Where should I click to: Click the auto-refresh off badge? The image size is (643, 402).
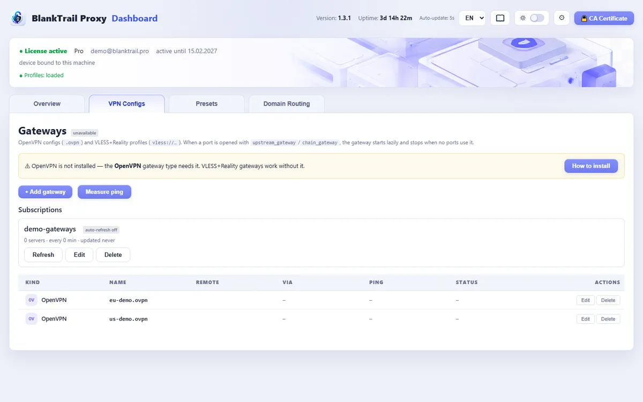(x=101, y=230)
